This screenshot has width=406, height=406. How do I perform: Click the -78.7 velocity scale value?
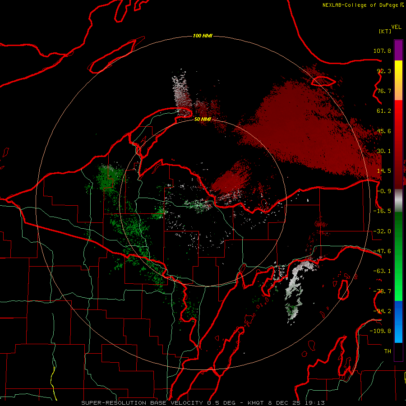coord(382,291)
